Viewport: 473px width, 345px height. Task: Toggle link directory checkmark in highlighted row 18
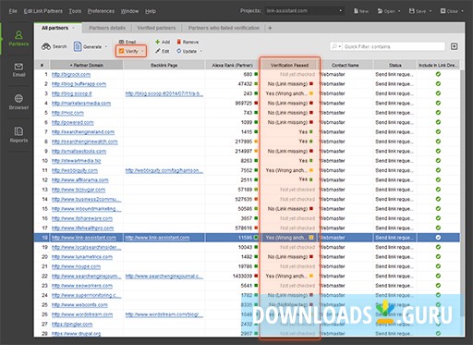coord(438,238)
